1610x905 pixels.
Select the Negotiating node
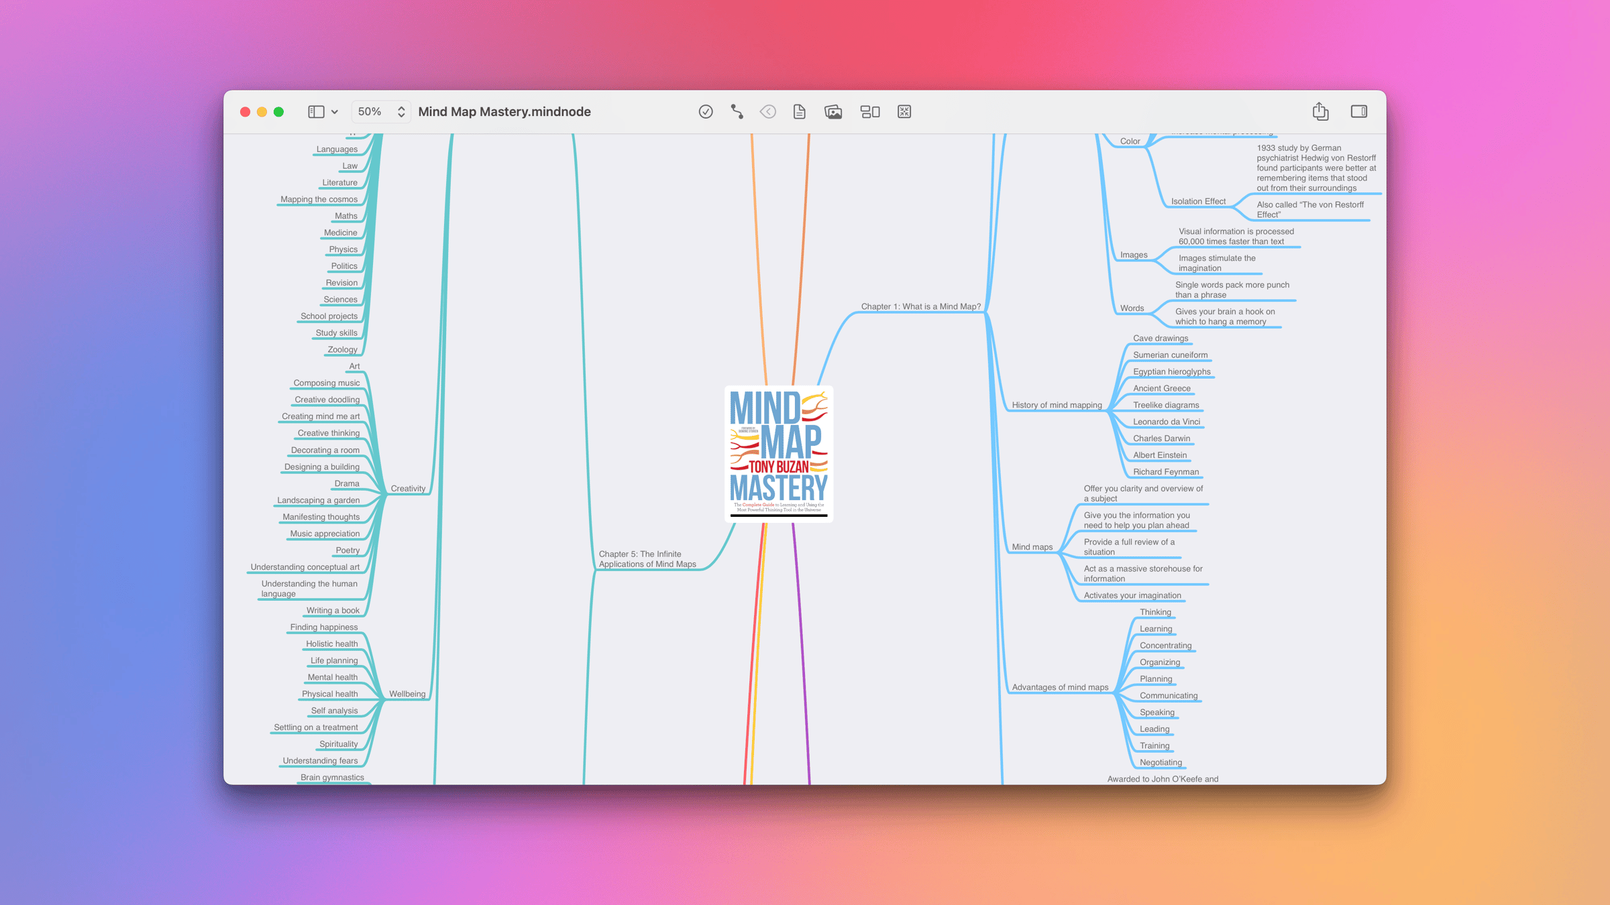click(1161, 763)
